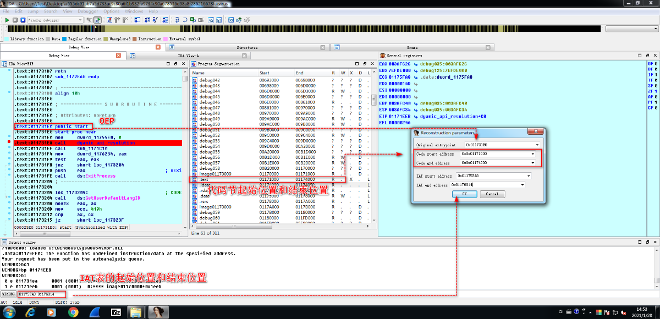
Task: Open the Wireshark shark fin taskbar icon
Action: coord(95,312)
